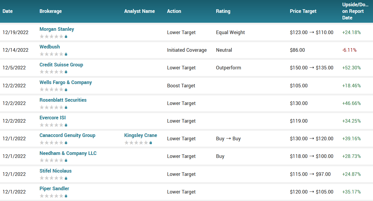Click lock icon under Piper Sandler
Viewport: 373px width, 201px height.
click(66, 196)
